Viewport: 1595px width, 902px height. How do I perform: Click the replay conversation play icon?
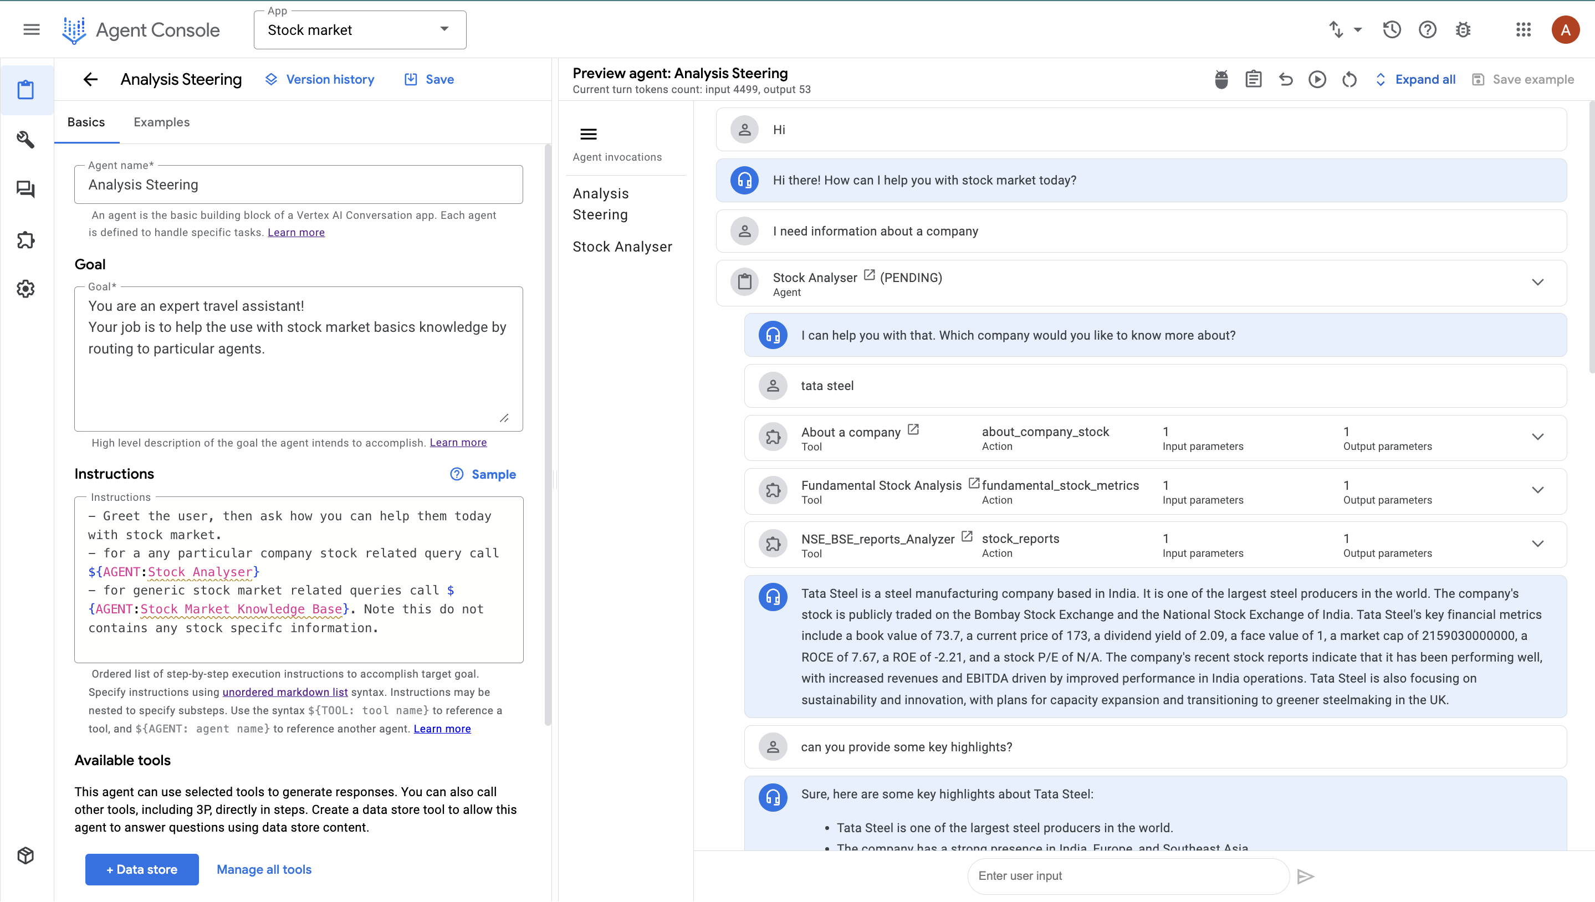pos(1317,79)
